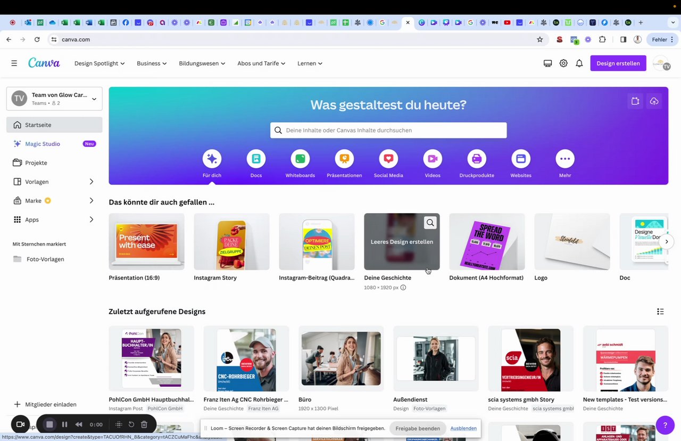Click the Ausblenden link
The width and height of the screenshot is (681, 441).
[463, 428]
